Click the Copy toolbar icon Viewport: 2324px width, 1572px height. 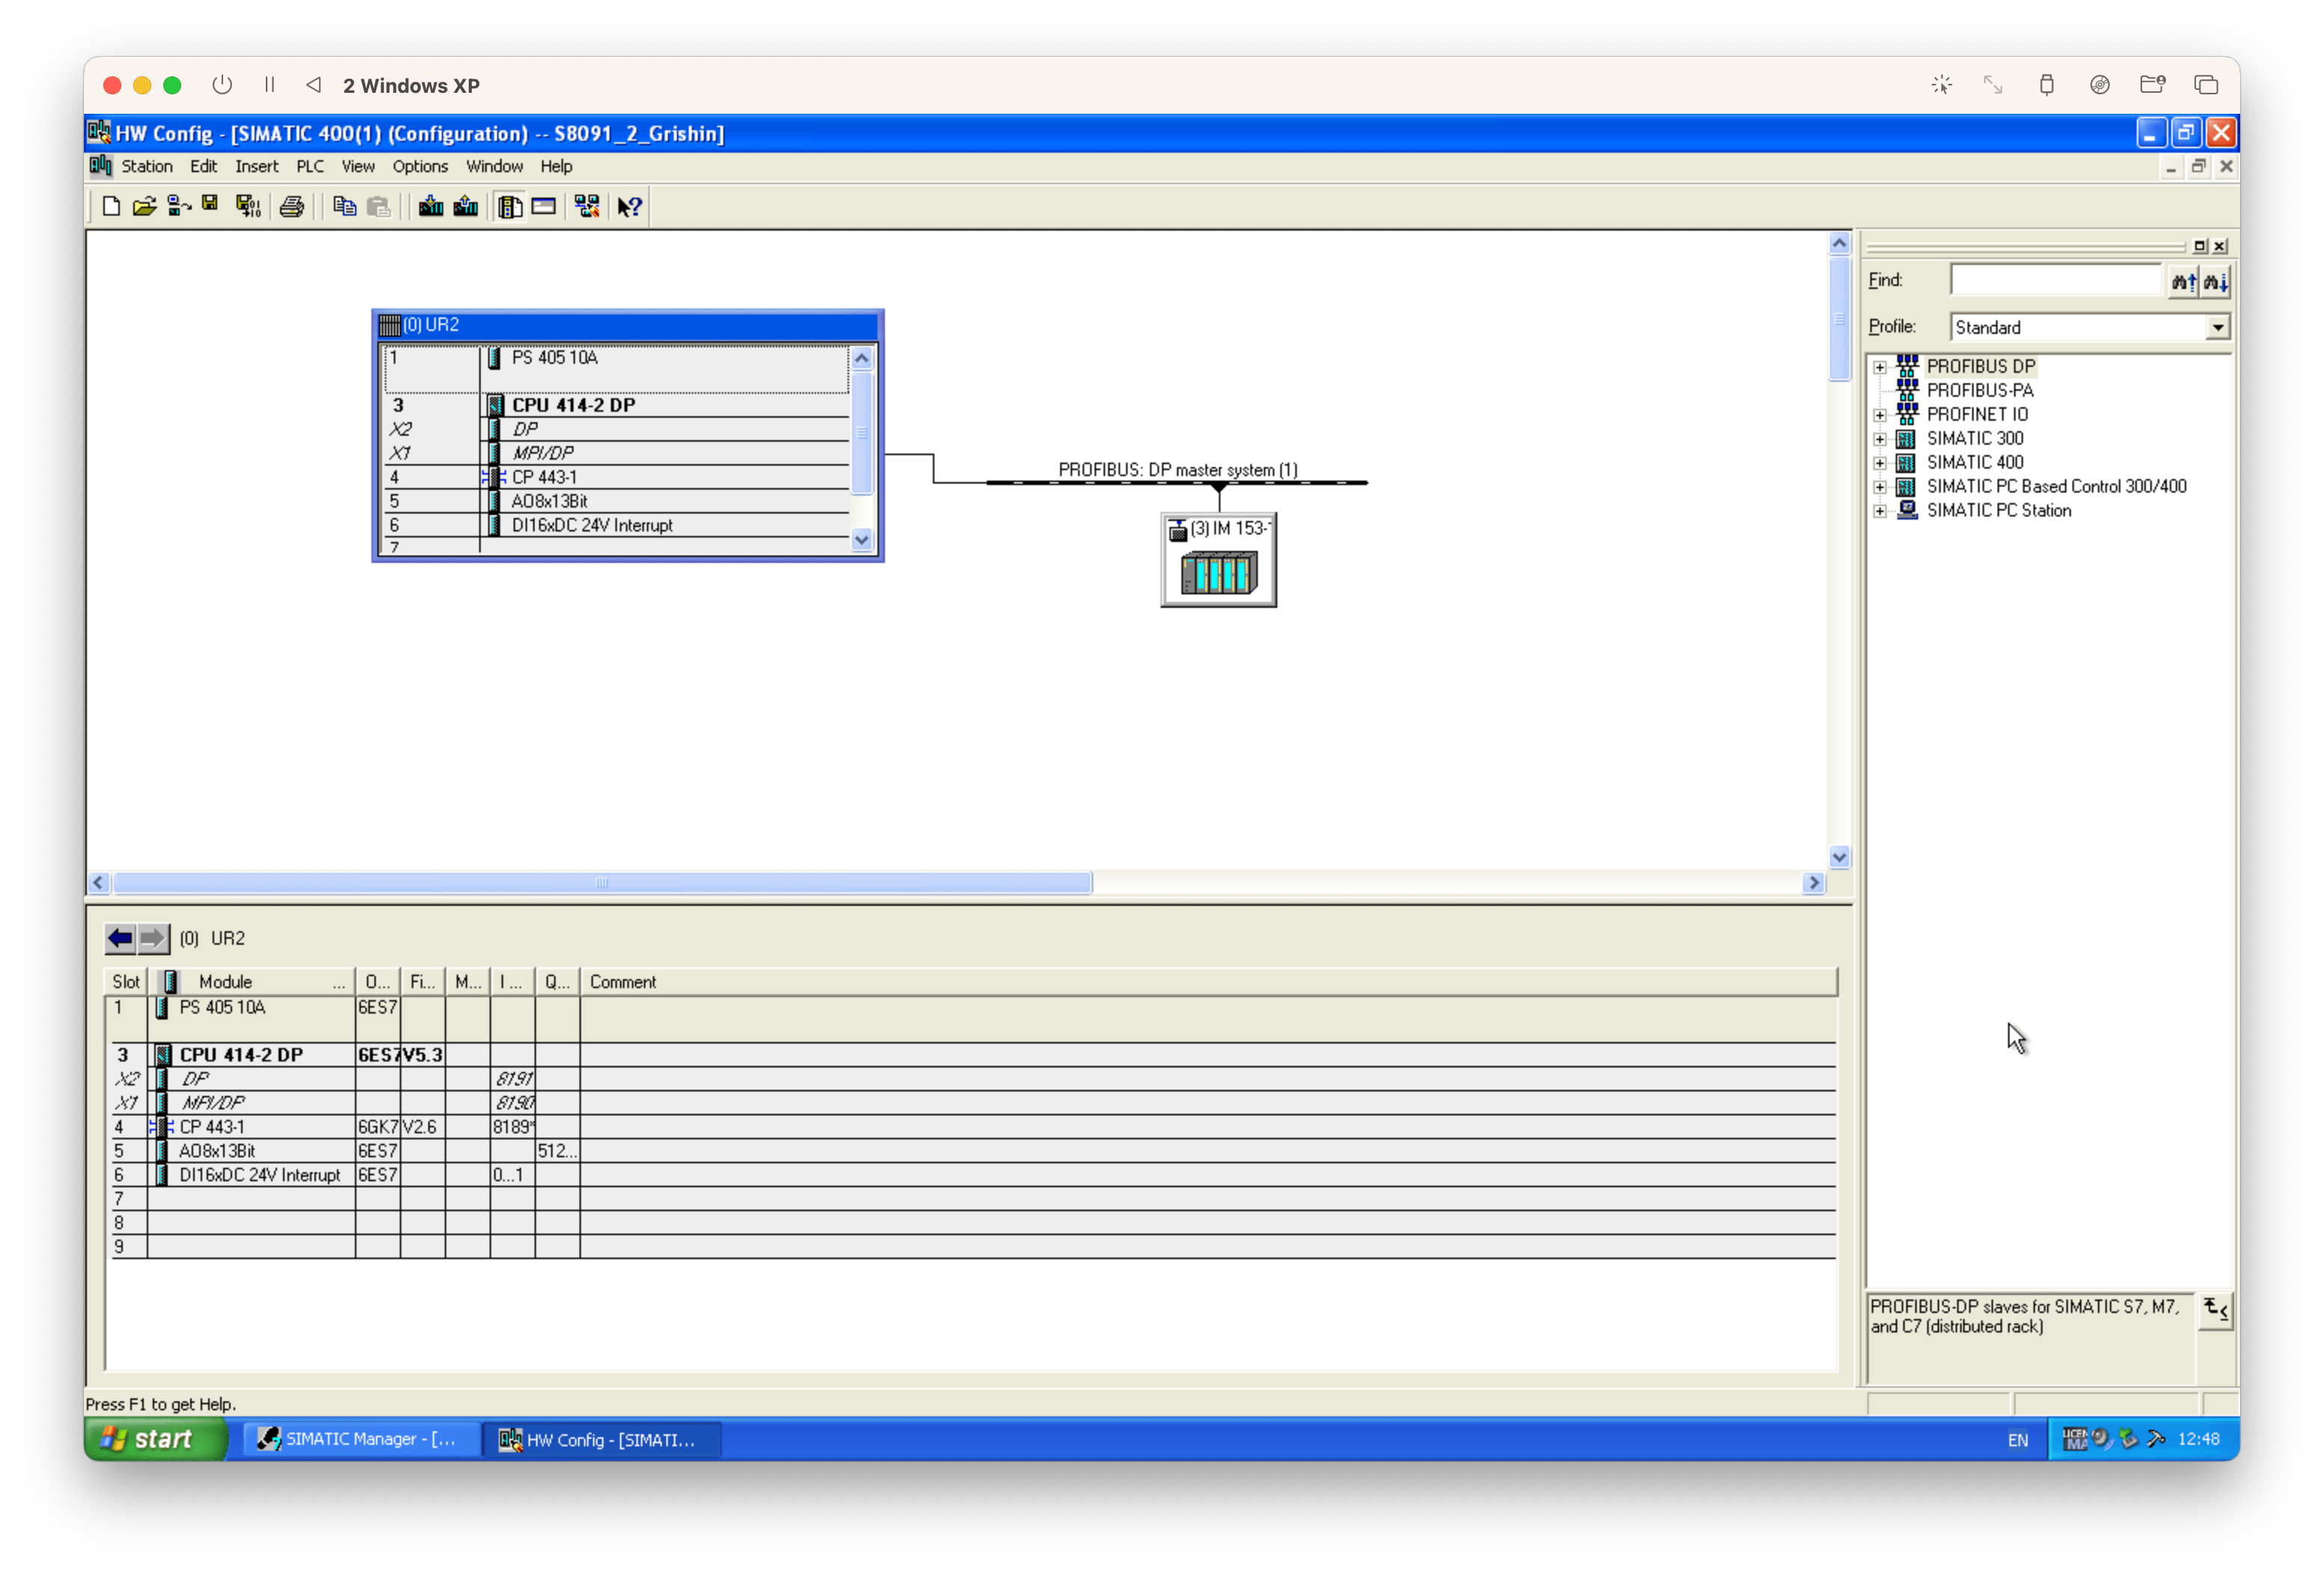[344, 207]
